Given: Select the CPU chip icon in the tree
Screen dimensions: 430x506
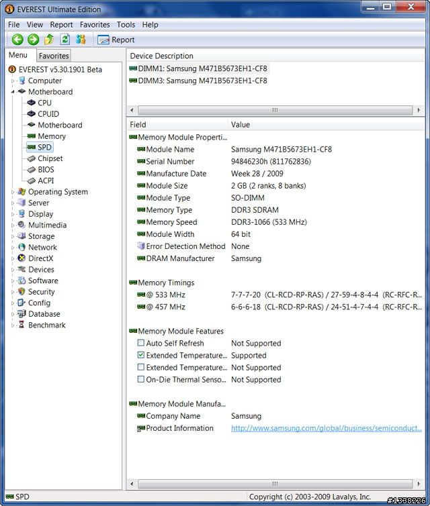Looking at the screenshot, I should pyautogui.click(x=32, y=103).
